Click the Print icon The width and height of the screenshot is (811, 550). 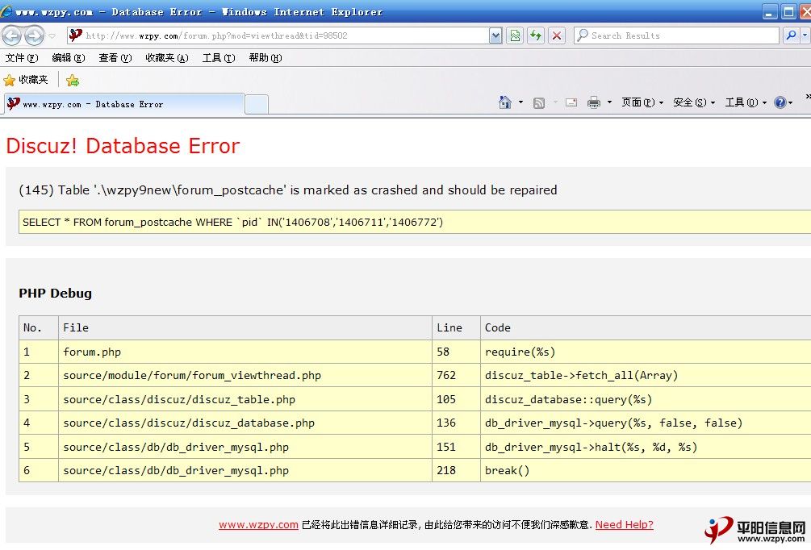coord(594,102)
